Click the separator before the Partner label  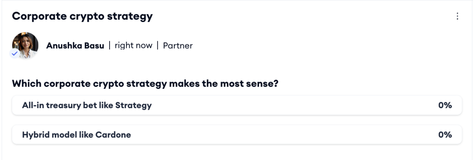pos(158,46)
